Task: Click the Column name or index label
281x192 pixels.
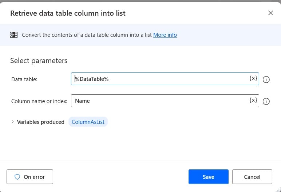Action: pos(39,101)
